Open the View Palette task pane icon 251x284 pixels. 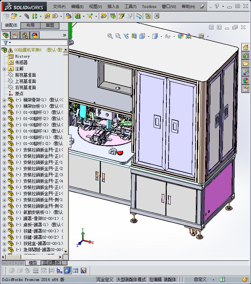(245, 72)
